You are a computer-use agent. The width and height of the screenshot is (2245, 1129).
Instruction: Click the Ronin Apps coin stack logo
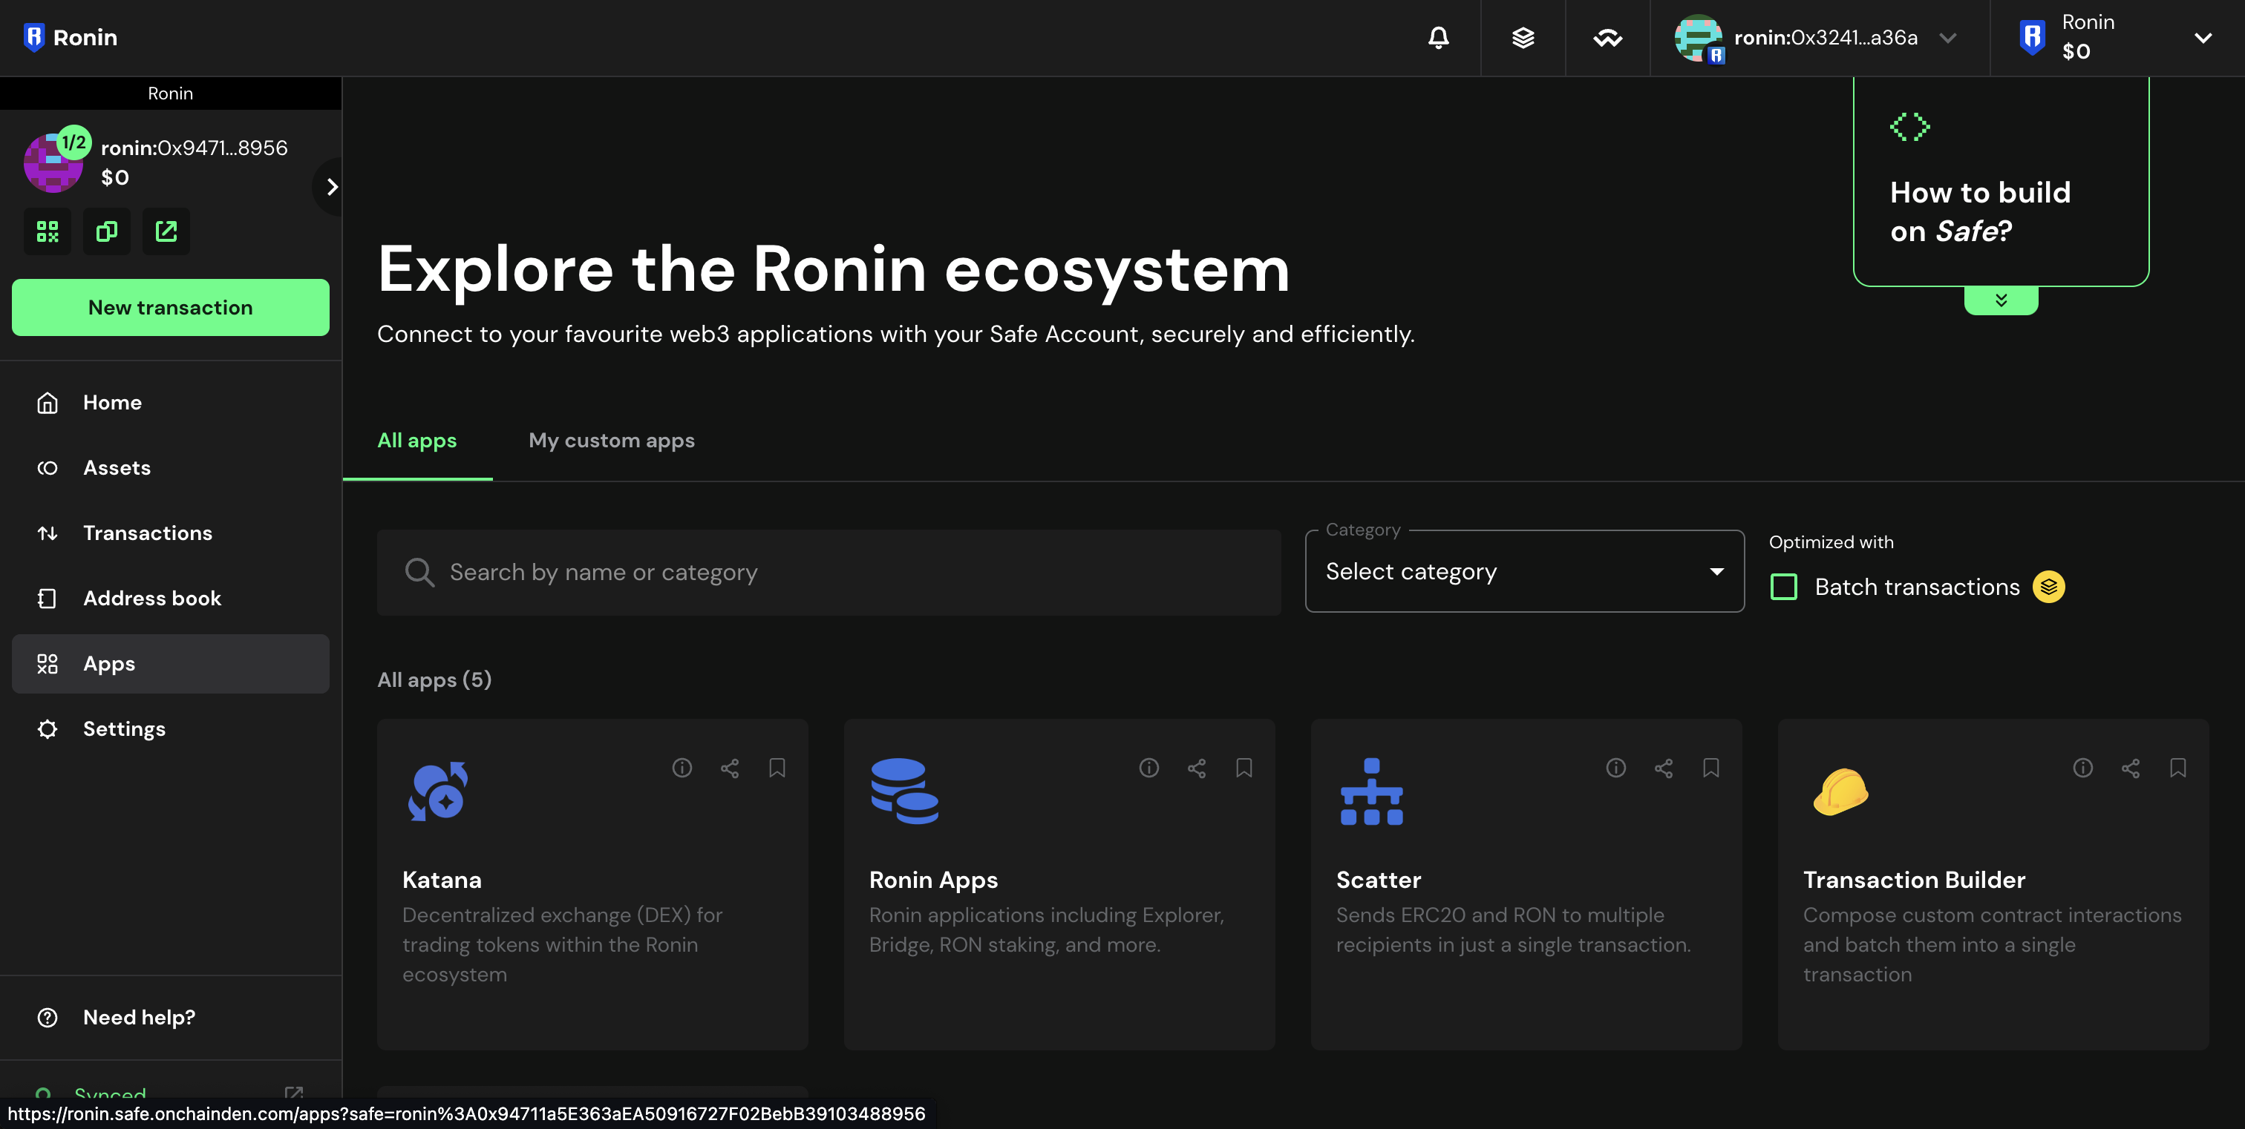(905, 791)
